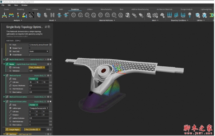
Task: Click the Force arrows icon in Boundary Conditions
Action: pos(169,15)
